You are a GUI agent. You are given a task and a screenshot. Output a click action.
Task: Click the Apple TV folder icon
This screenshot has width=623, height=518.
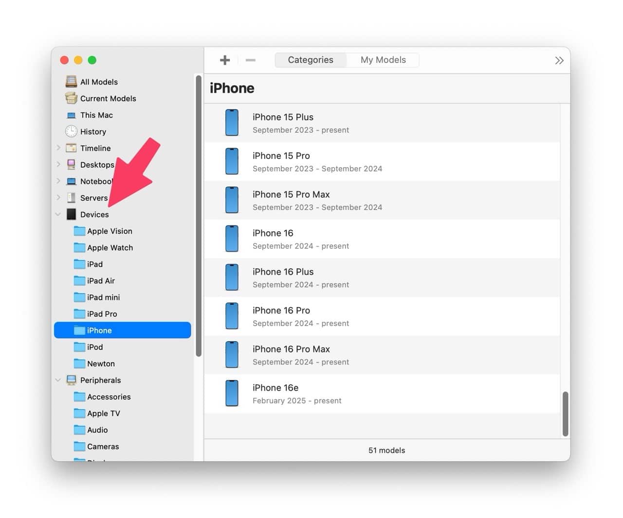coord(79,413)
